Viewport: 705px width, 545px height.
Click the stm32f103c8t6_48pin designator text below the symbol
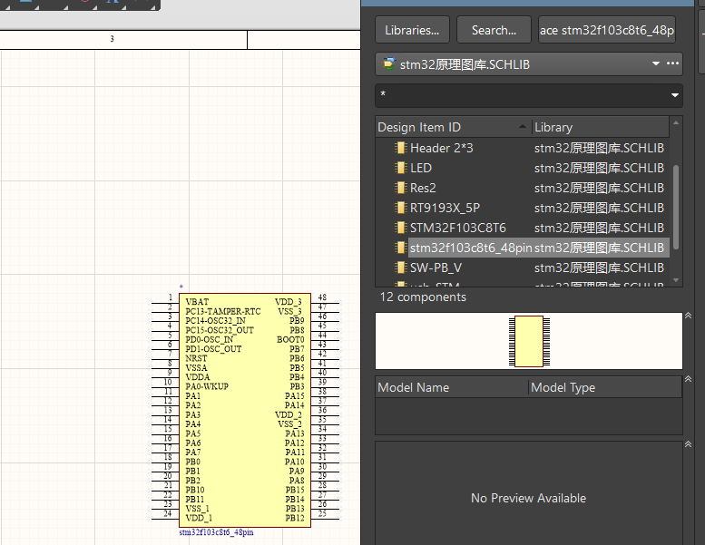pos(216,532)
